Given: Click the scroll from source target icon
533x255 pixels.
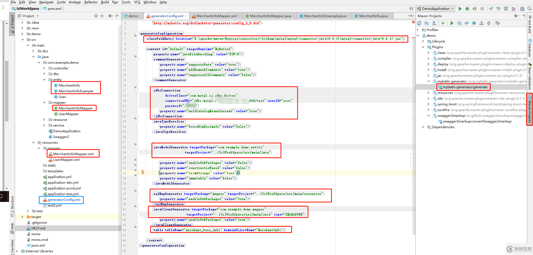Looking at the screenshot, I should pos(96,16).
